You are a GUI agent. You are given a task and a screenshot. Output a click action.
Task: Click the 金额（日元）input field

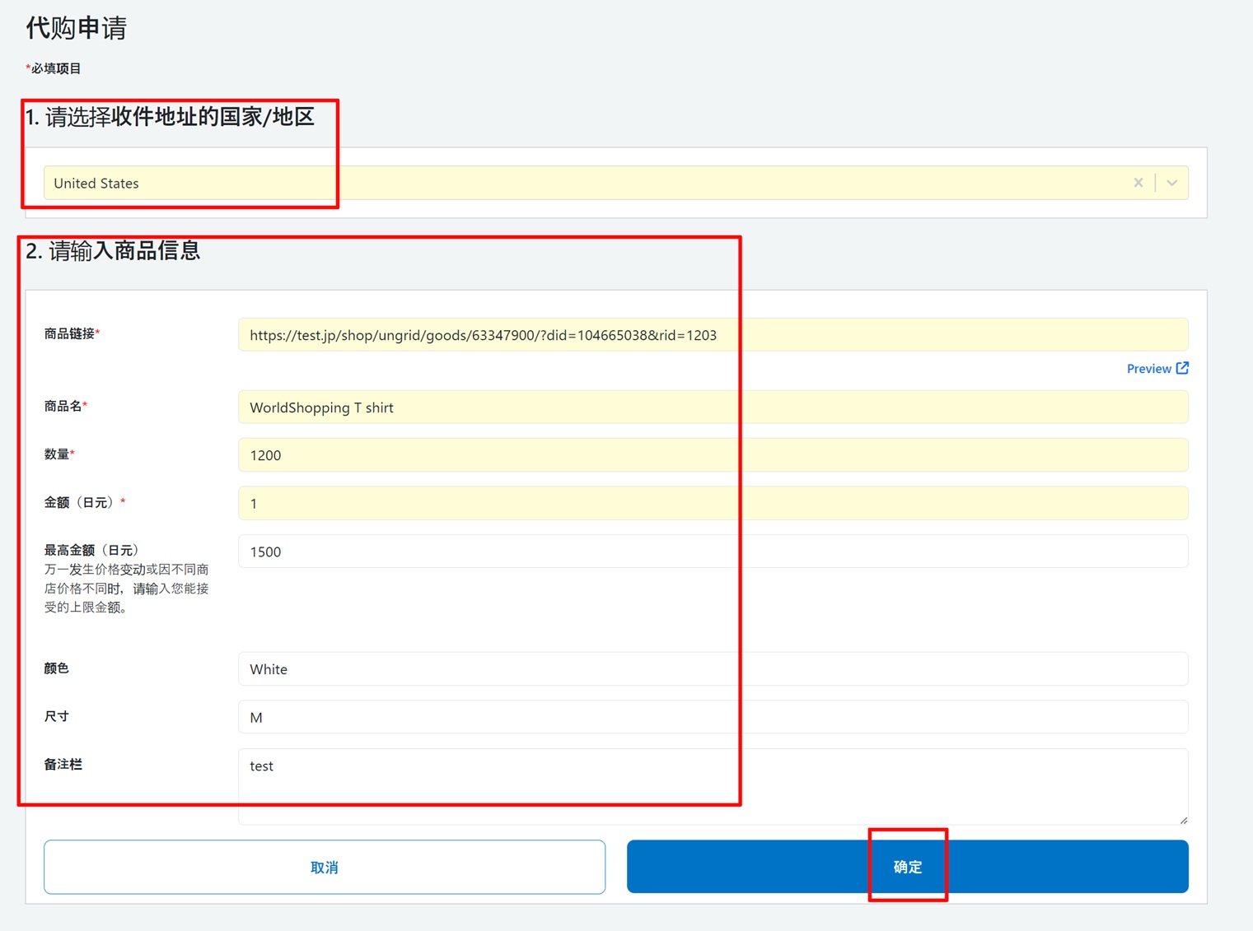[x=713, y=503]
